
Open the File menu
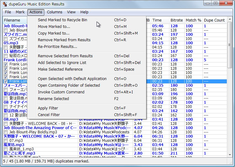(8, 12)
